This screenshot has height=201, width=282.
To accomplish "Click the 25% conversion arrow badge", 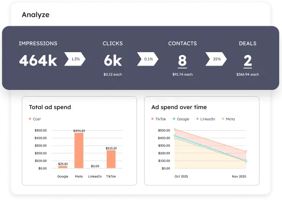I will pyautogui.click(x=216, y=59).
